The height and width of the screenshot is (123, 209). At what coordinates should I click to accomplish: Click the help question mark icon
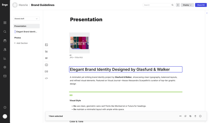tap(5, 108)
